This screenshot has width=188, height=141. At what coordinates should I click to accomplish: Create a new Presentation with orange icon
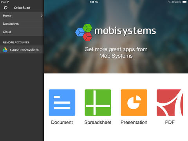[134, 103]
